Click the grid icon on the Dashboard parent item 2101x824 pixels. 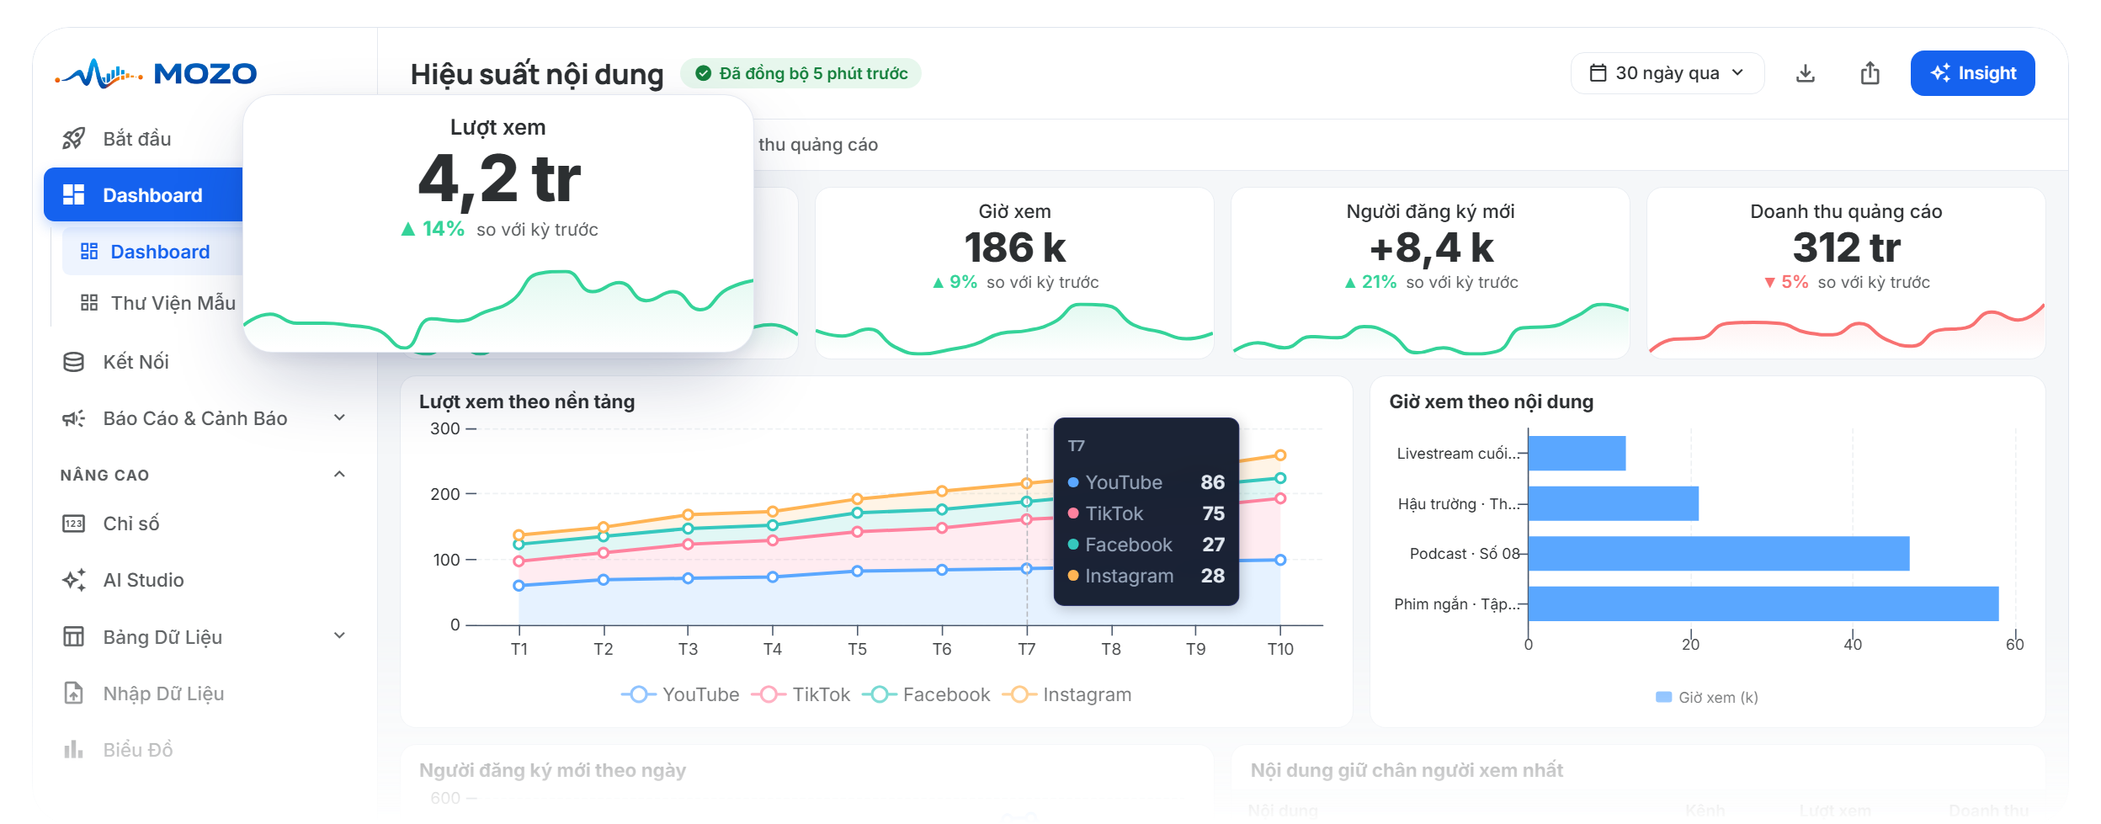(74, 195)
